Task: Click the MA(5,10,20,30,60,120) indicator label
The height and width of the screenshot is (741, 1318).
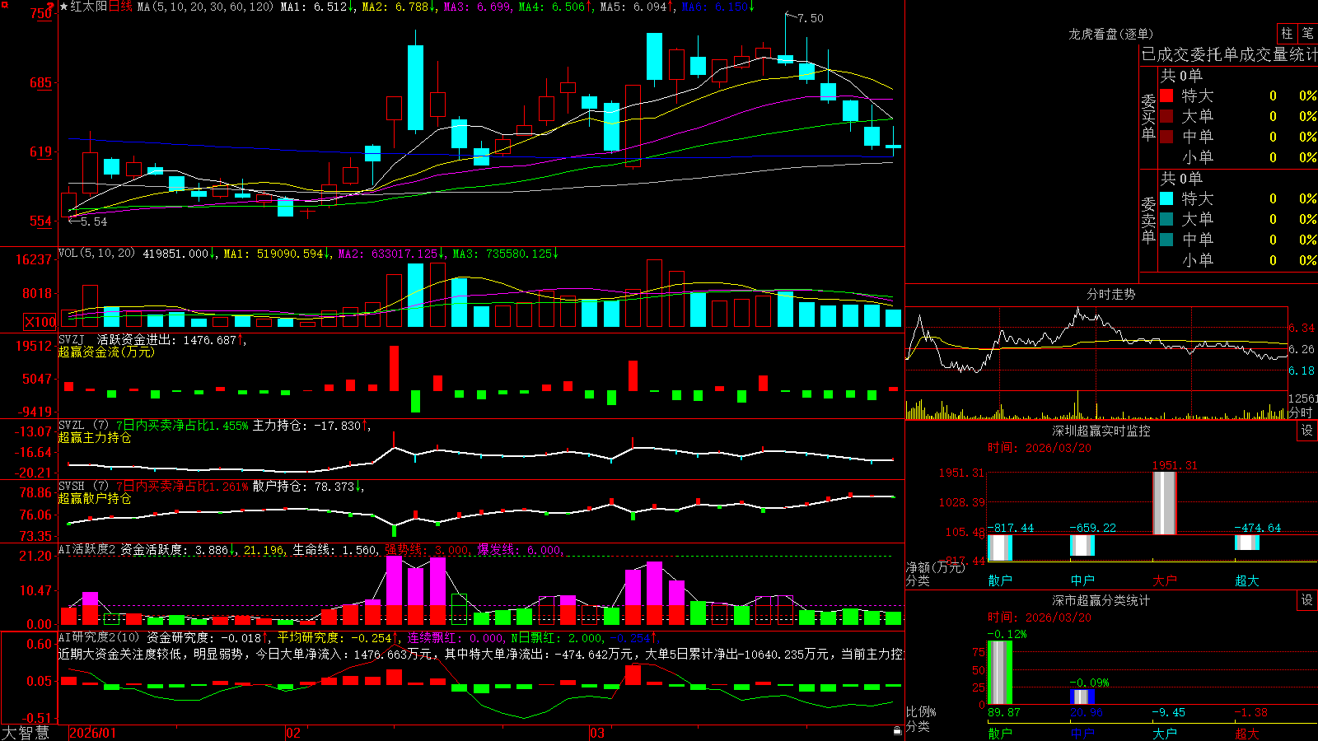Action: pos(204,7)
